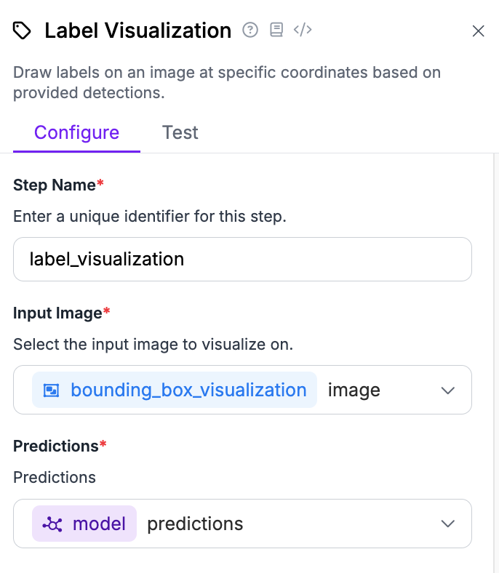This screenshot has width=499, height=573.
Task: Open the Input Image selector on 'image' text
Action: [x=354, y=390]
